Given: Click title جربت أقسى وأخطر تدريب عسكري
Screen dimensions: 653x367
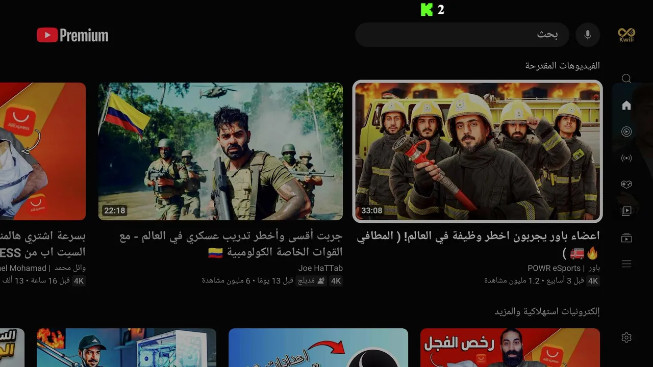Looking at the screenshot, I should click(x=231, y=244).
